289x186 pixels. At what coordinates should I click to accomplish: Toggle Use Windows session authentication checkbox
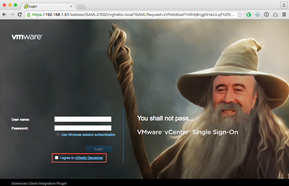coord(58,134)
